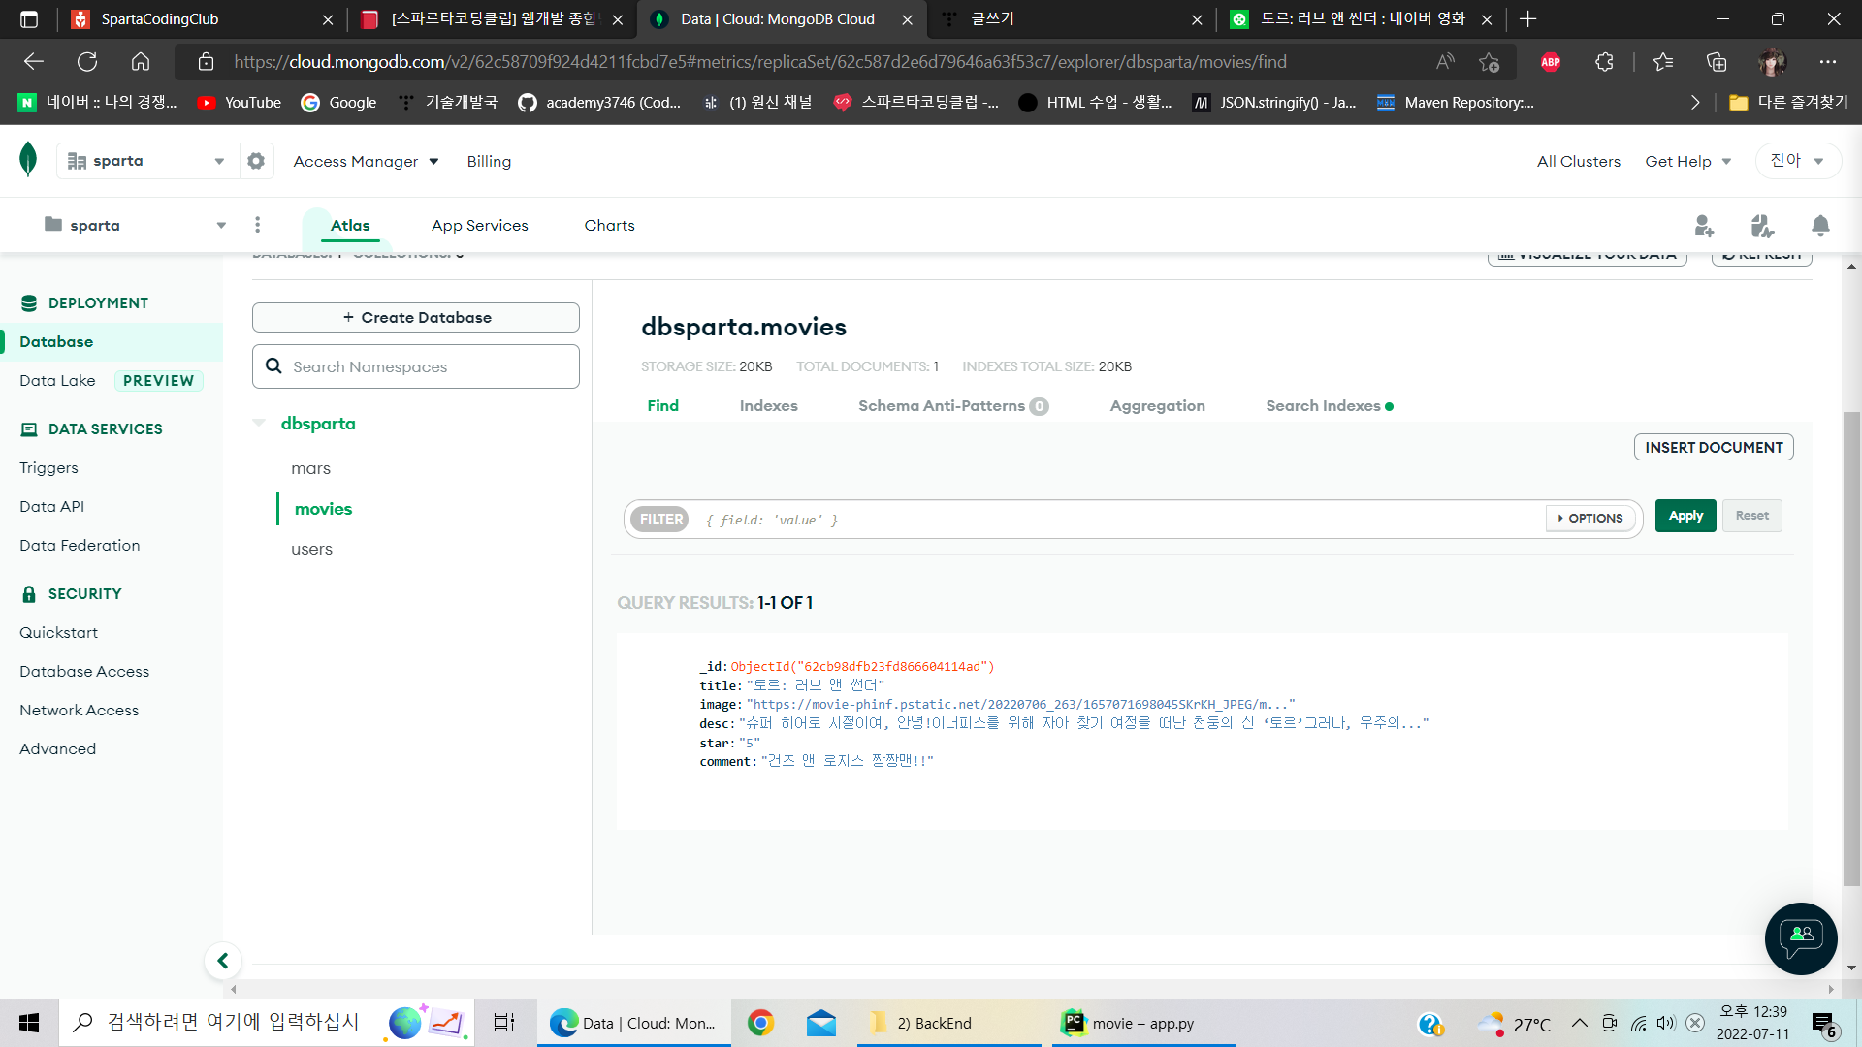Screen dimensions: 1862x1047
Task: Click the ABP extension icon
Action: click(x=1551, y=62)
